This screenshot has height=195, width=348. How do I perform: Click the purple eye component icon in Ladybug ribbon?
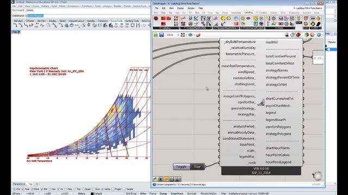point(248,18)
